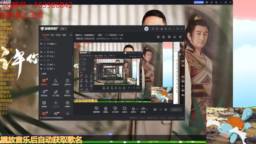Add 多媒体 media source
The image size is (256, 144).
(124, 109)
